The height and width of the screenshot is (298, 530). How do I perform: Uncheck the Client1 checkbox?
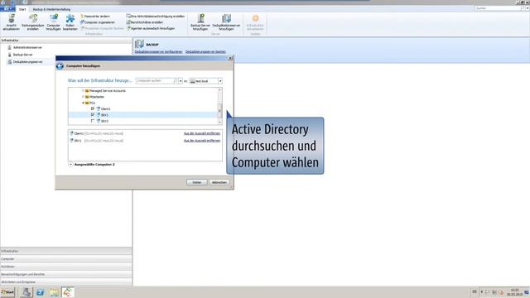pyautogui.click(x=93, y=108)
